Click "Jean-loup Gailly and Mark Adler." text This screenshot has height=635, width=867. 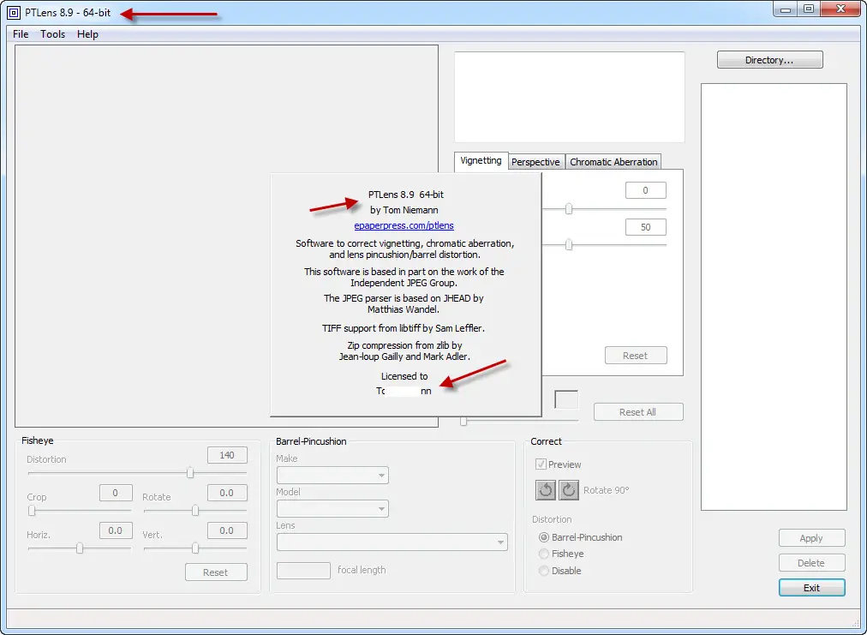coord(404,356)
